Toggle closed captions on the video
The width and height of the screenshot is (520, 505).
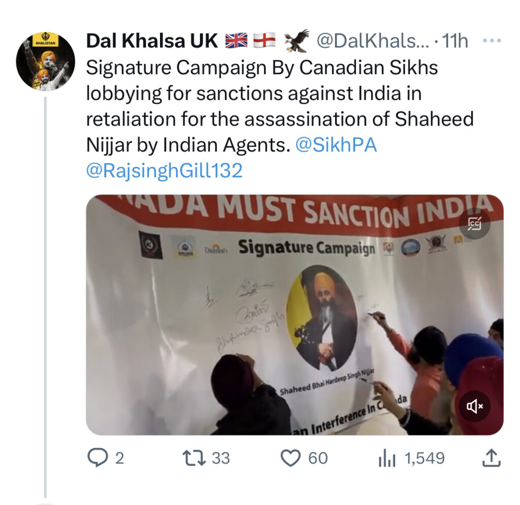tap(474, 224)
